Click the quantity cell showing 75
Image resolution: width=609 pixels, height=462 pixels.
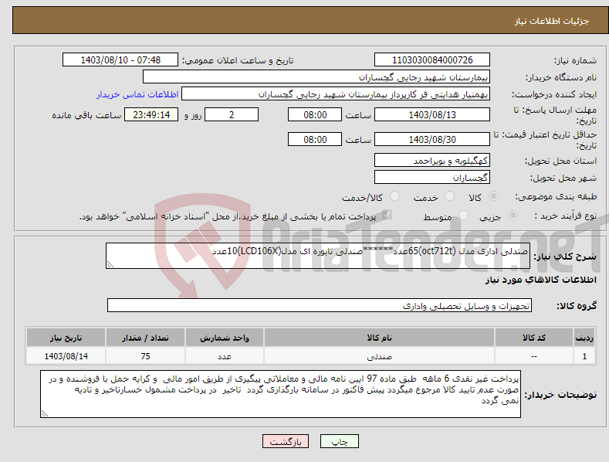pos(145,356)
